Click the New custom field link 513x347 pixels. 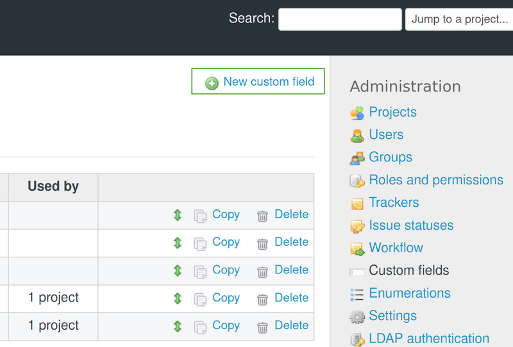pyautogui.click(x=268, y=82)
